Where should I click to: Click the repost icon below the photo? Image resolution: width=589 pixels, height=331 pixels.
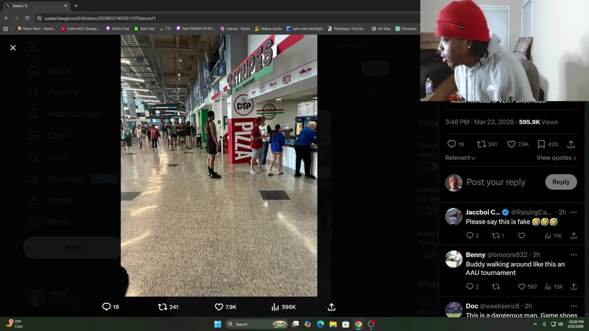tap(162, 307)
